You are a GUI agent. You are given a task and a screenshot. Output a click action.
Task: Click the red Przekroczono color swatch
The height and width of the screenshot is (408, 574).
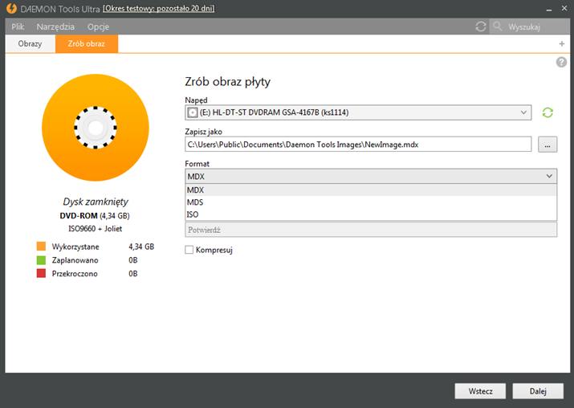click(x=41, y=273)
